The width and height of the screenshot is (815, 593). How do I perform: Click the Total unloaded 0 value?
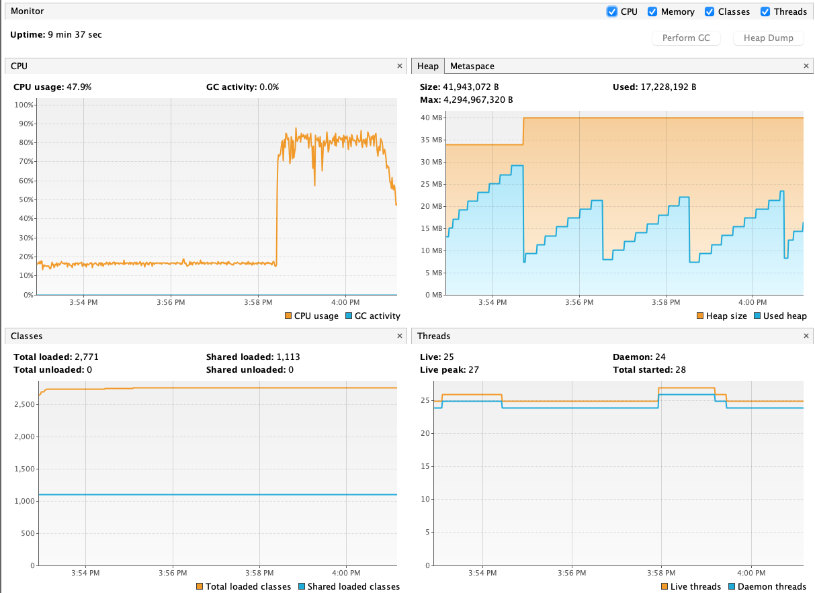tap(89, 370)
